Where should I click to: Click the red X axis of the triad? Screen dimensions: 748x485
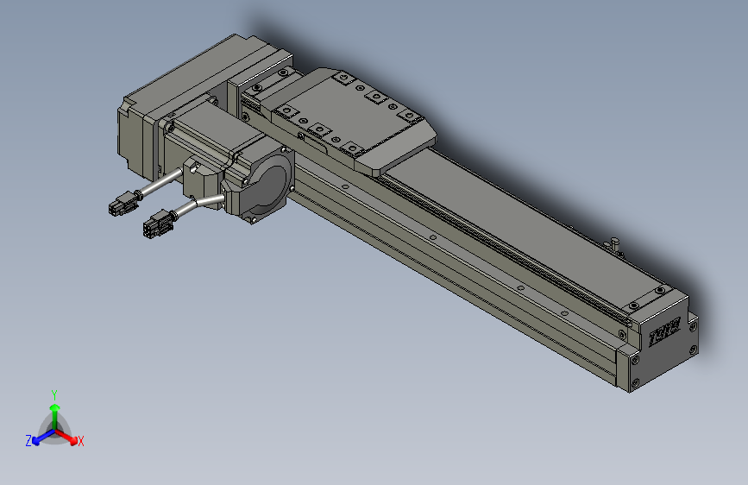point(66,437)
